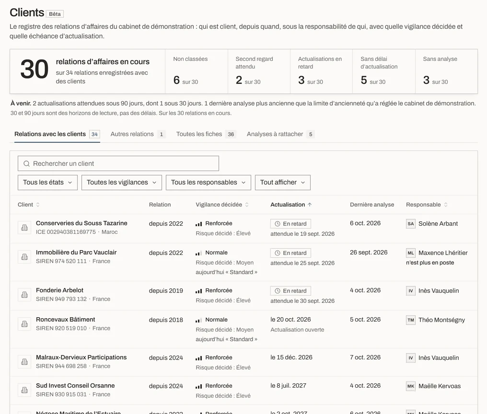Image resolution: width=487 pixels, height=414 pixels.
Task: Click the building icon for Immobilière du Parc Vauclair
Action: tap(24, 257)
